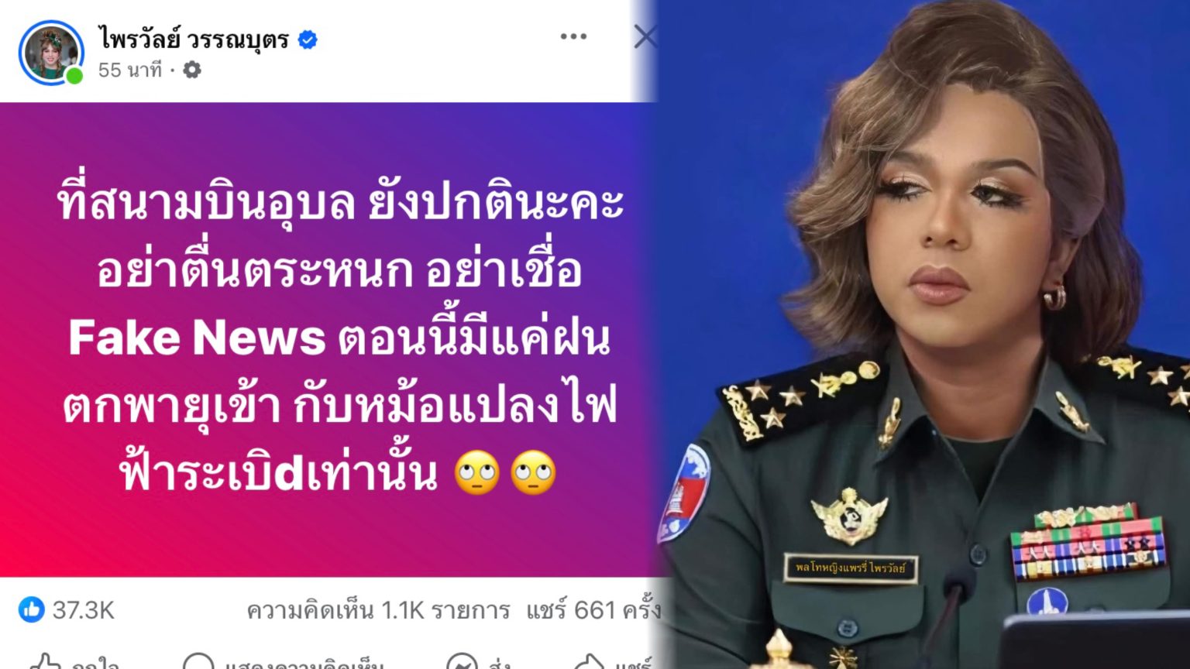Close the post with the X icon

(645, 36)
